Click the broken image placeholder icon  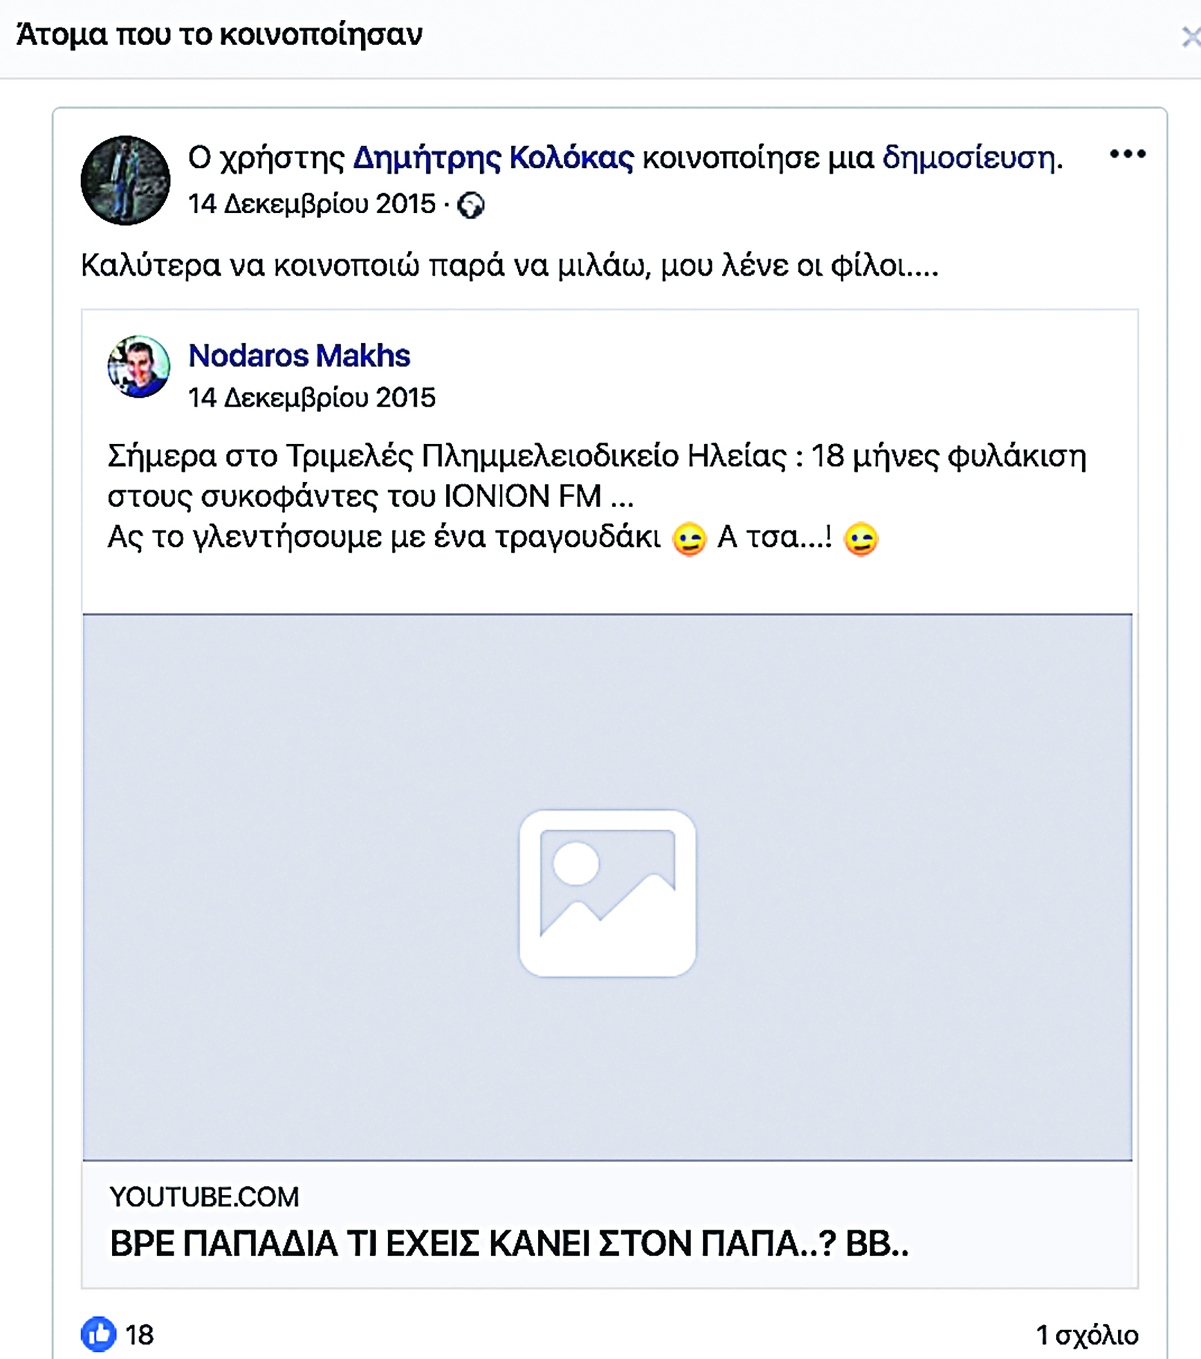pyautogui.click(x=607, y=893)
